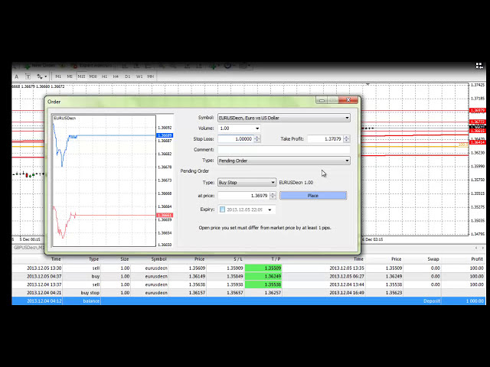This screenshot has width=490, height=367.
Task: Adjust the Take Profit spinner arrows
Action: click(x=347, y=139)
